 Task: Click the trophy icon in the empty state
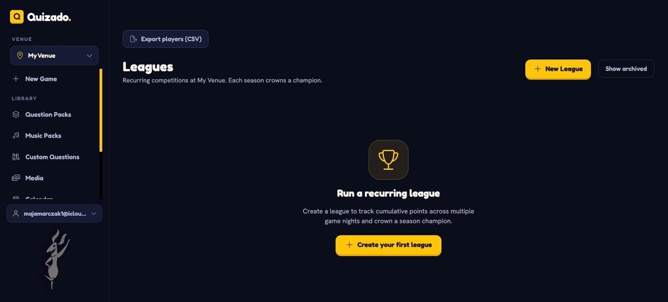[x=389, y=160]
